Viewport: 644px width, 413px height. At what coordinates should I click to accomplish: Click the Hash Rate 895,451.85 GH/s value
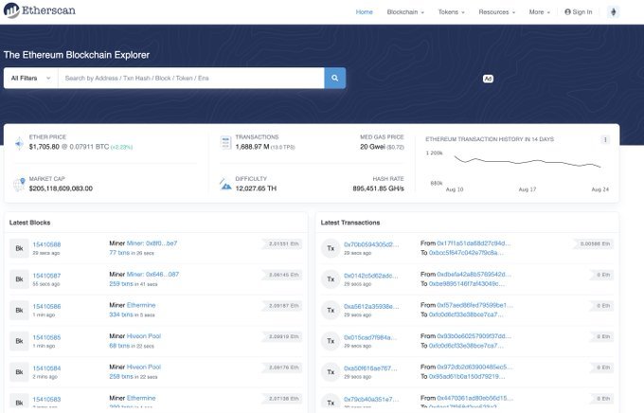(378, 189)
